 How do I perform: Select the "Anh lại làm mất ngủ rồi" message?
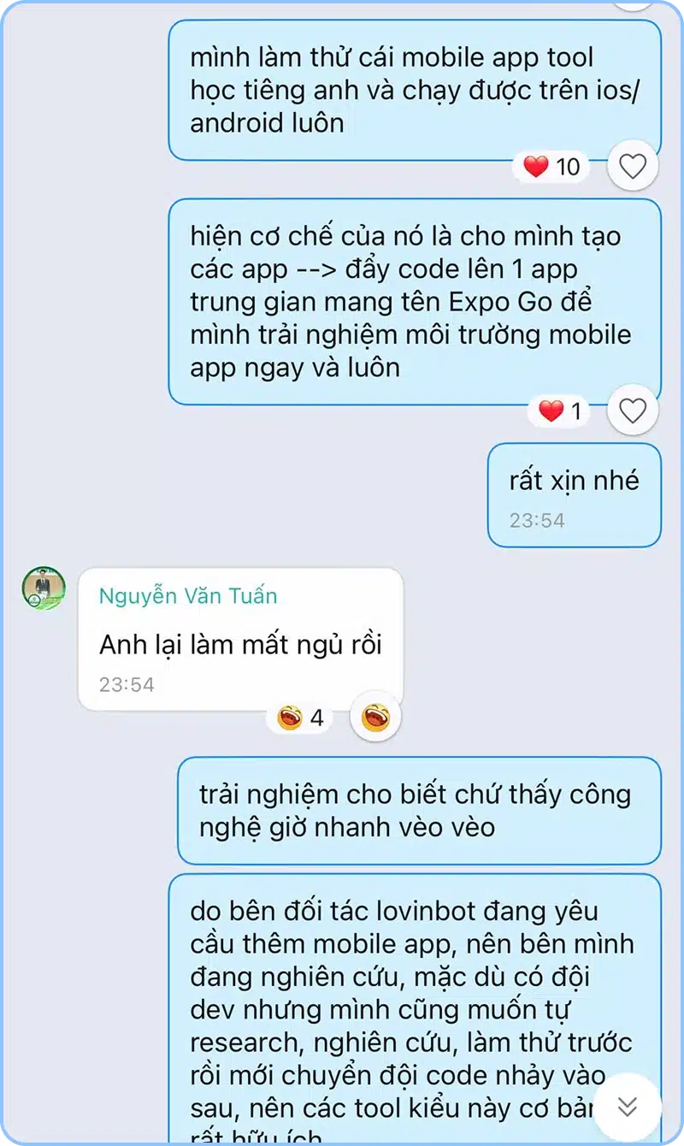(240, 639)
